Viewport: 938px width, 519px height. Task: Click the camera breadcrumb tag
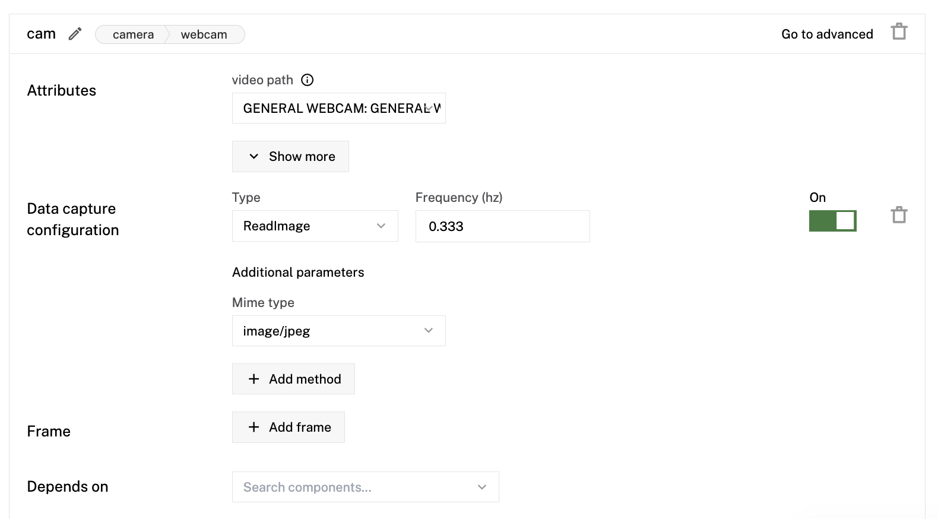133,34
